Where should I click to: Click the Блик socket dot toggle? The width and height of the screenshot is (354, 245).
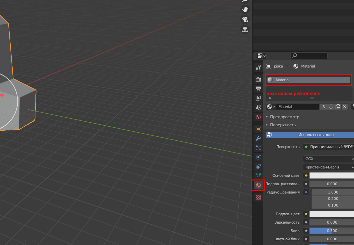click(306, 231)
